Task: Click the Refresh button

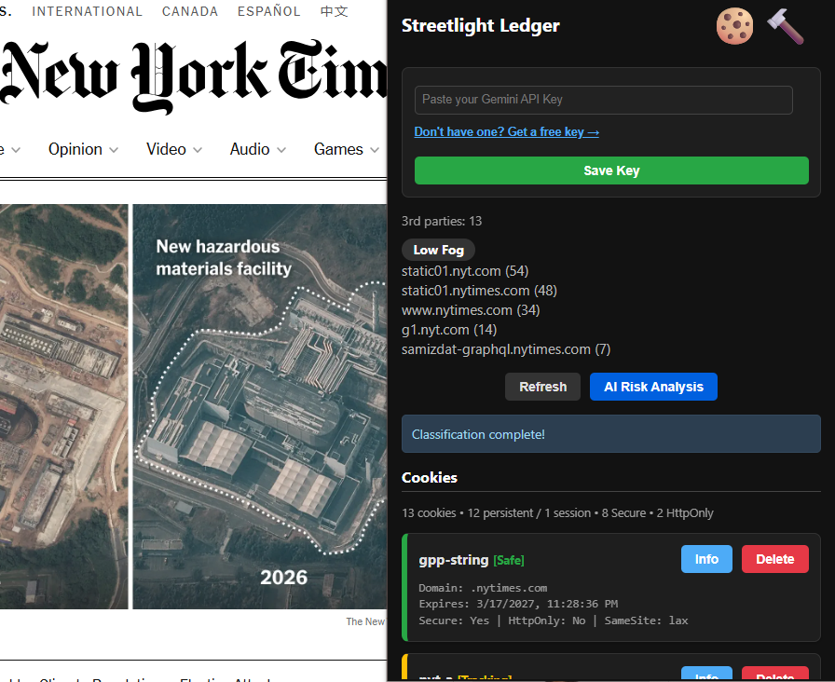Action: pos(542,387)
